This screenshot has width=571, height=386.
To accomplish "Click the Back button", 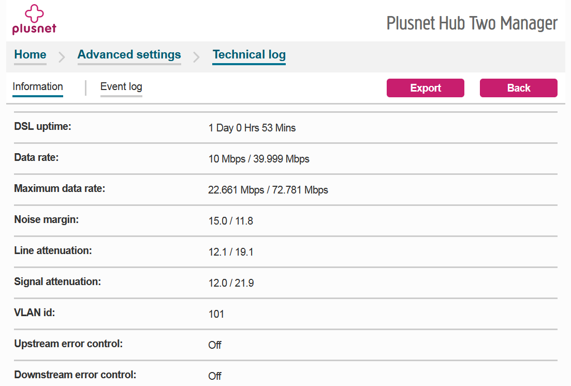I will (518, 87).
